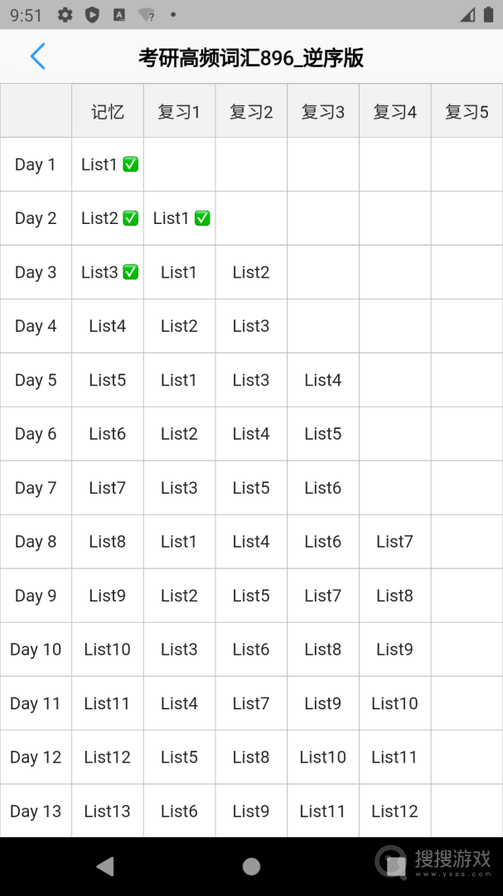The image size is (503, 896).
Task: Tap the battery icon
Action: coord(488,14)
